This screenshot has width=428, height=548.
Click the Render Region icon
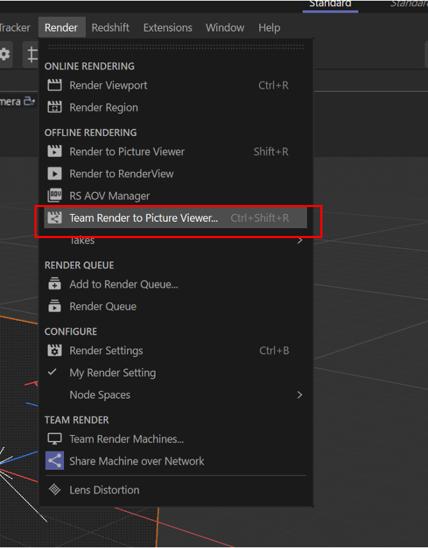pos(54,107)
